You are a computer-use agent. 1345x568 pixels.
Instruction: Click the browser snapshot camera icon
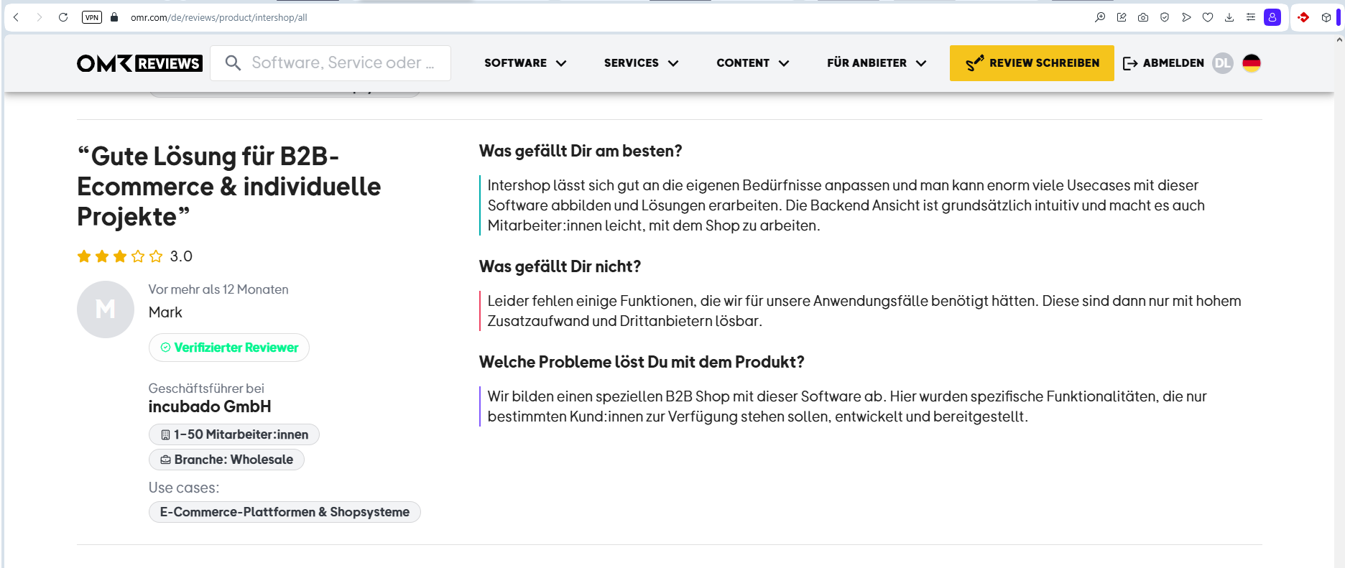point(1143,17)
